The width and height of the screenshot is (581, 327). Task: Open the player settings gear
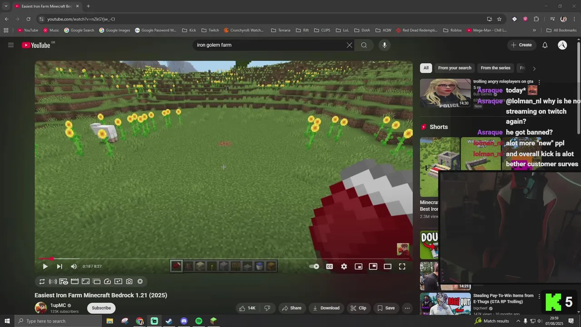(x=344, y=267)
